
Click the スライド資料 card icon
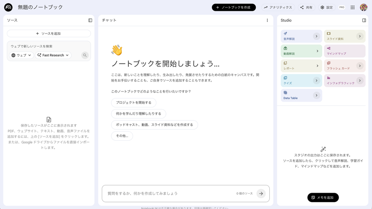tap(329, 33)
